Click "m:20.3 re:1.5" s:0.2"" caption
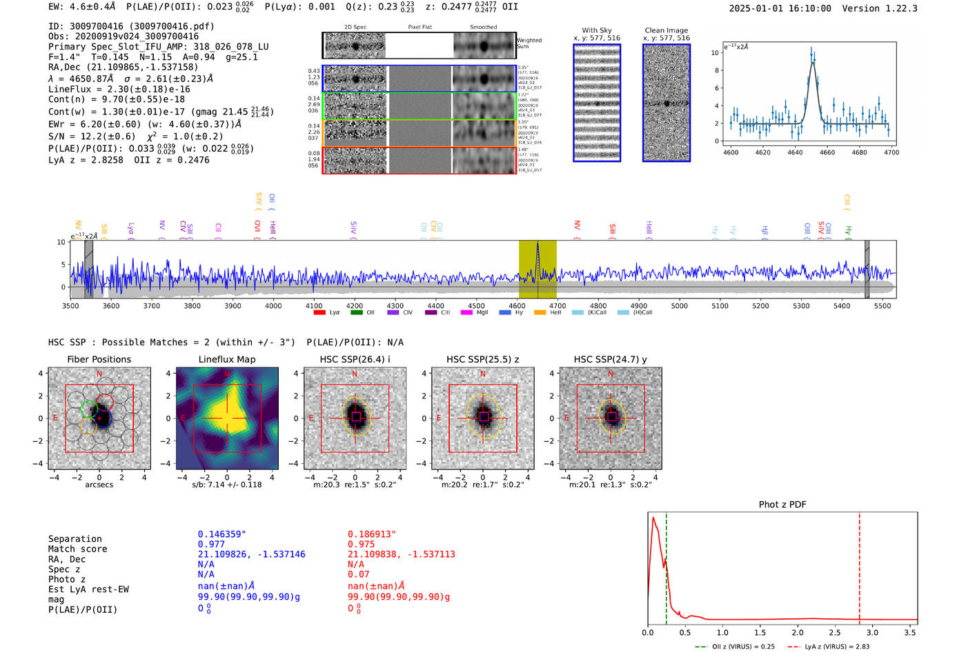The width and height of the screenshot is (966, 657). (355, 485)
